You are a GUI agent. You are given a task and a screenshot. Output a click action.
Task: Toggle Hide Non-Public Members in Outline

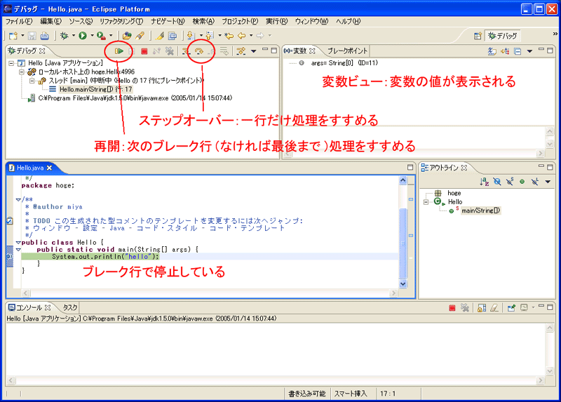tap(522, 182)
